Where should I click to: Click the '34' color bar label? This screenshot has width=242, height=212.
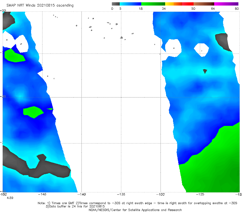click(164, 8)
